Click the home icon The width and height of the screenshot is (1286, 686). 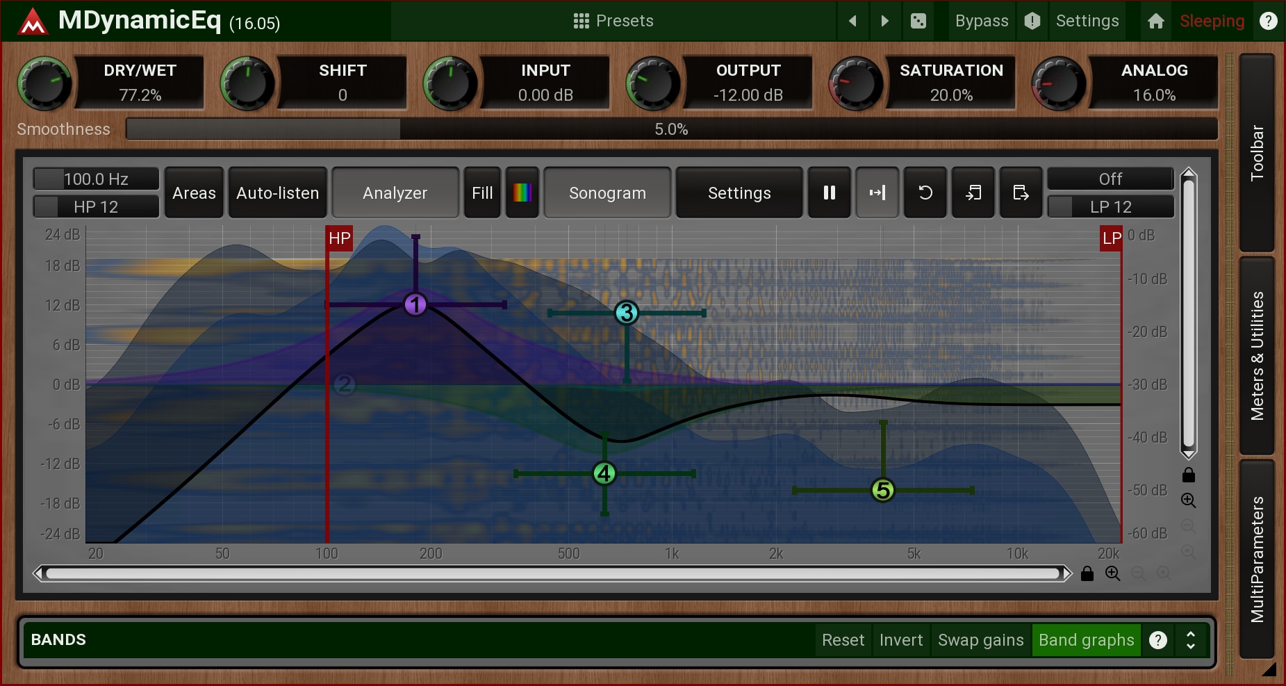[x=1156, y=21]
